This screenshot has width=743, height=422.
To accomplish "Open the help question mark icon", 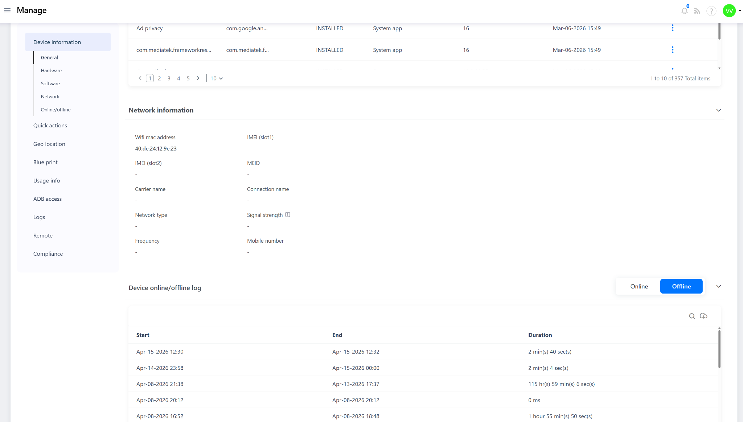I will (x=711, y=11).
